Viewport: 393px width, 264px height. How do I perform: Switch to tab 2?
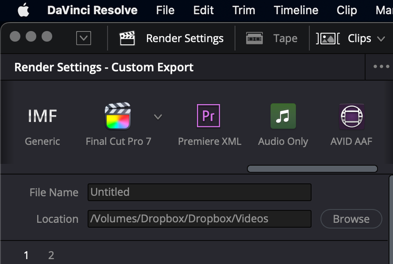coord(51,255)
